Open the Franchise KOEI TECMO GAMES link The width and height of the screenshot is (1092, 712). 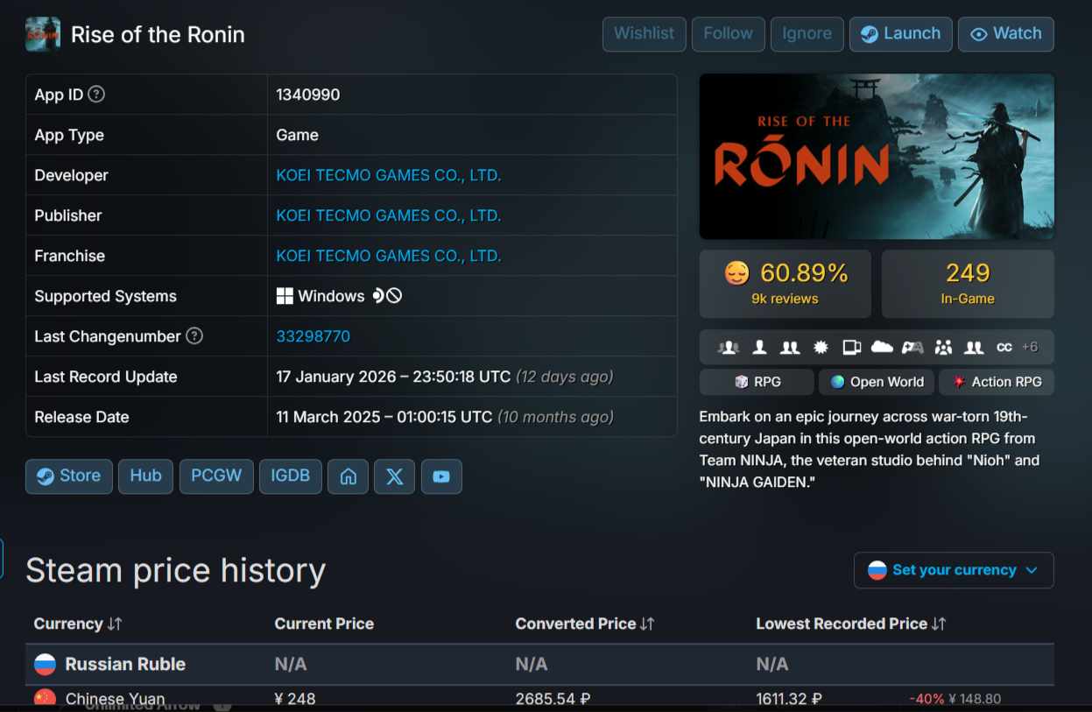[389, 256]
